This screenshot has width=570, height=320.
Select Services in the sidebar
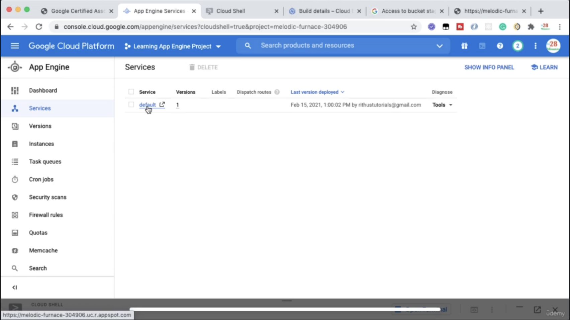click(57, 108)
